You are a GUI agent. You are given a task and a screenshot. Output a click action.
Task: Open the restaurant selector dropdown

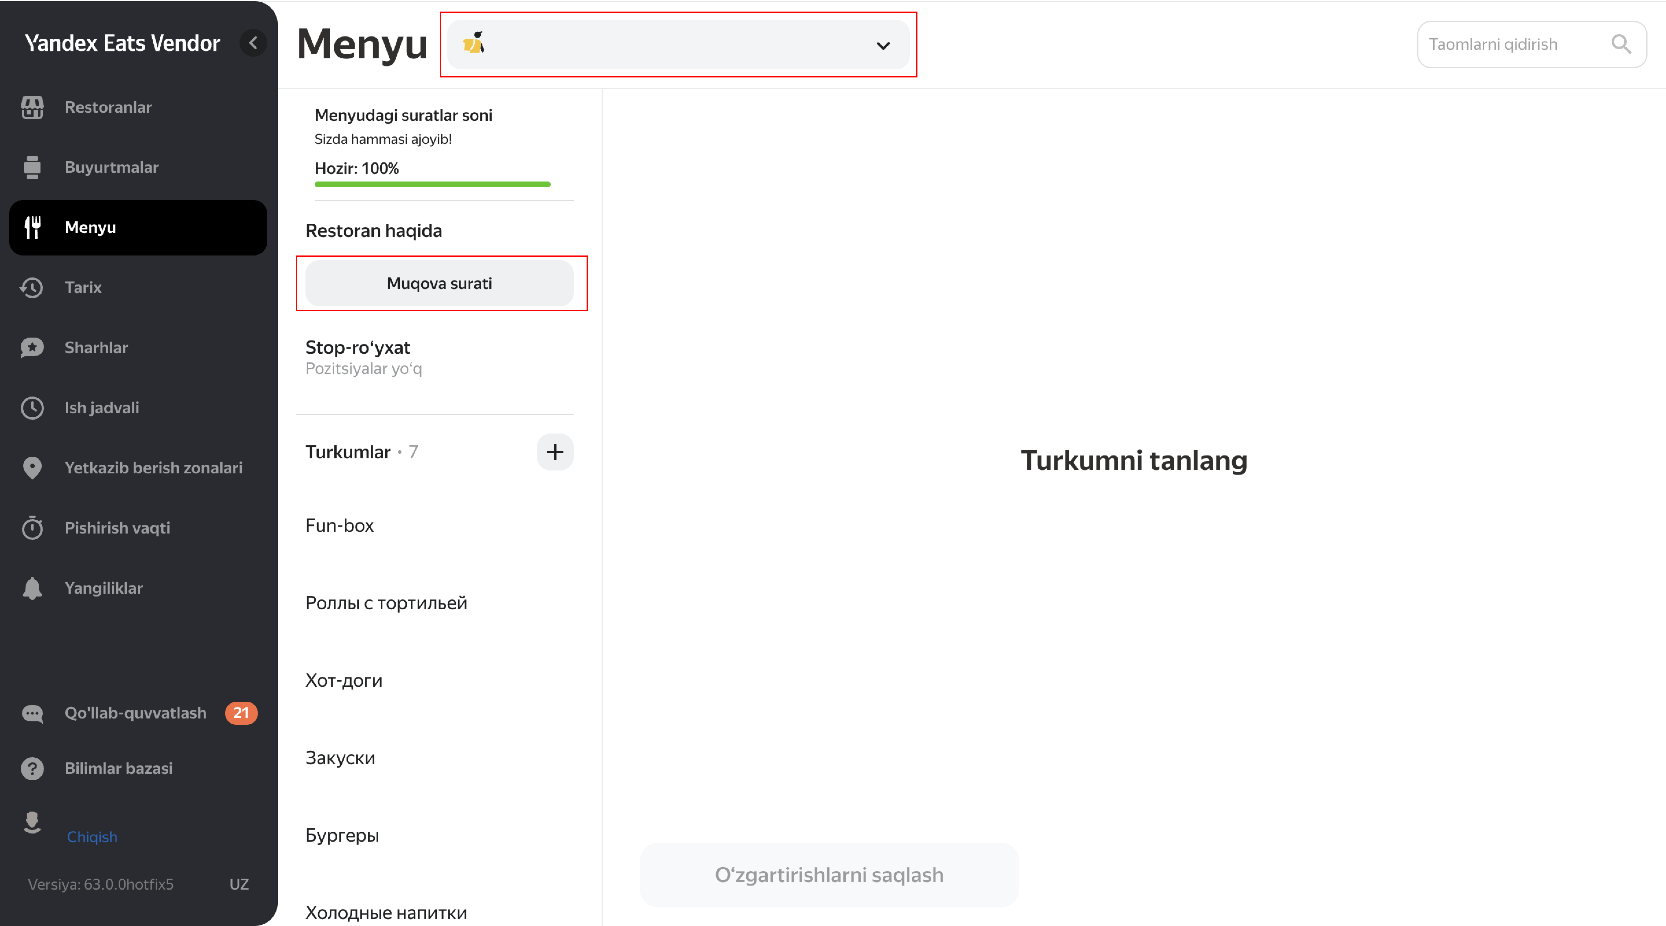pyautogui.click(x=678, y=45)
